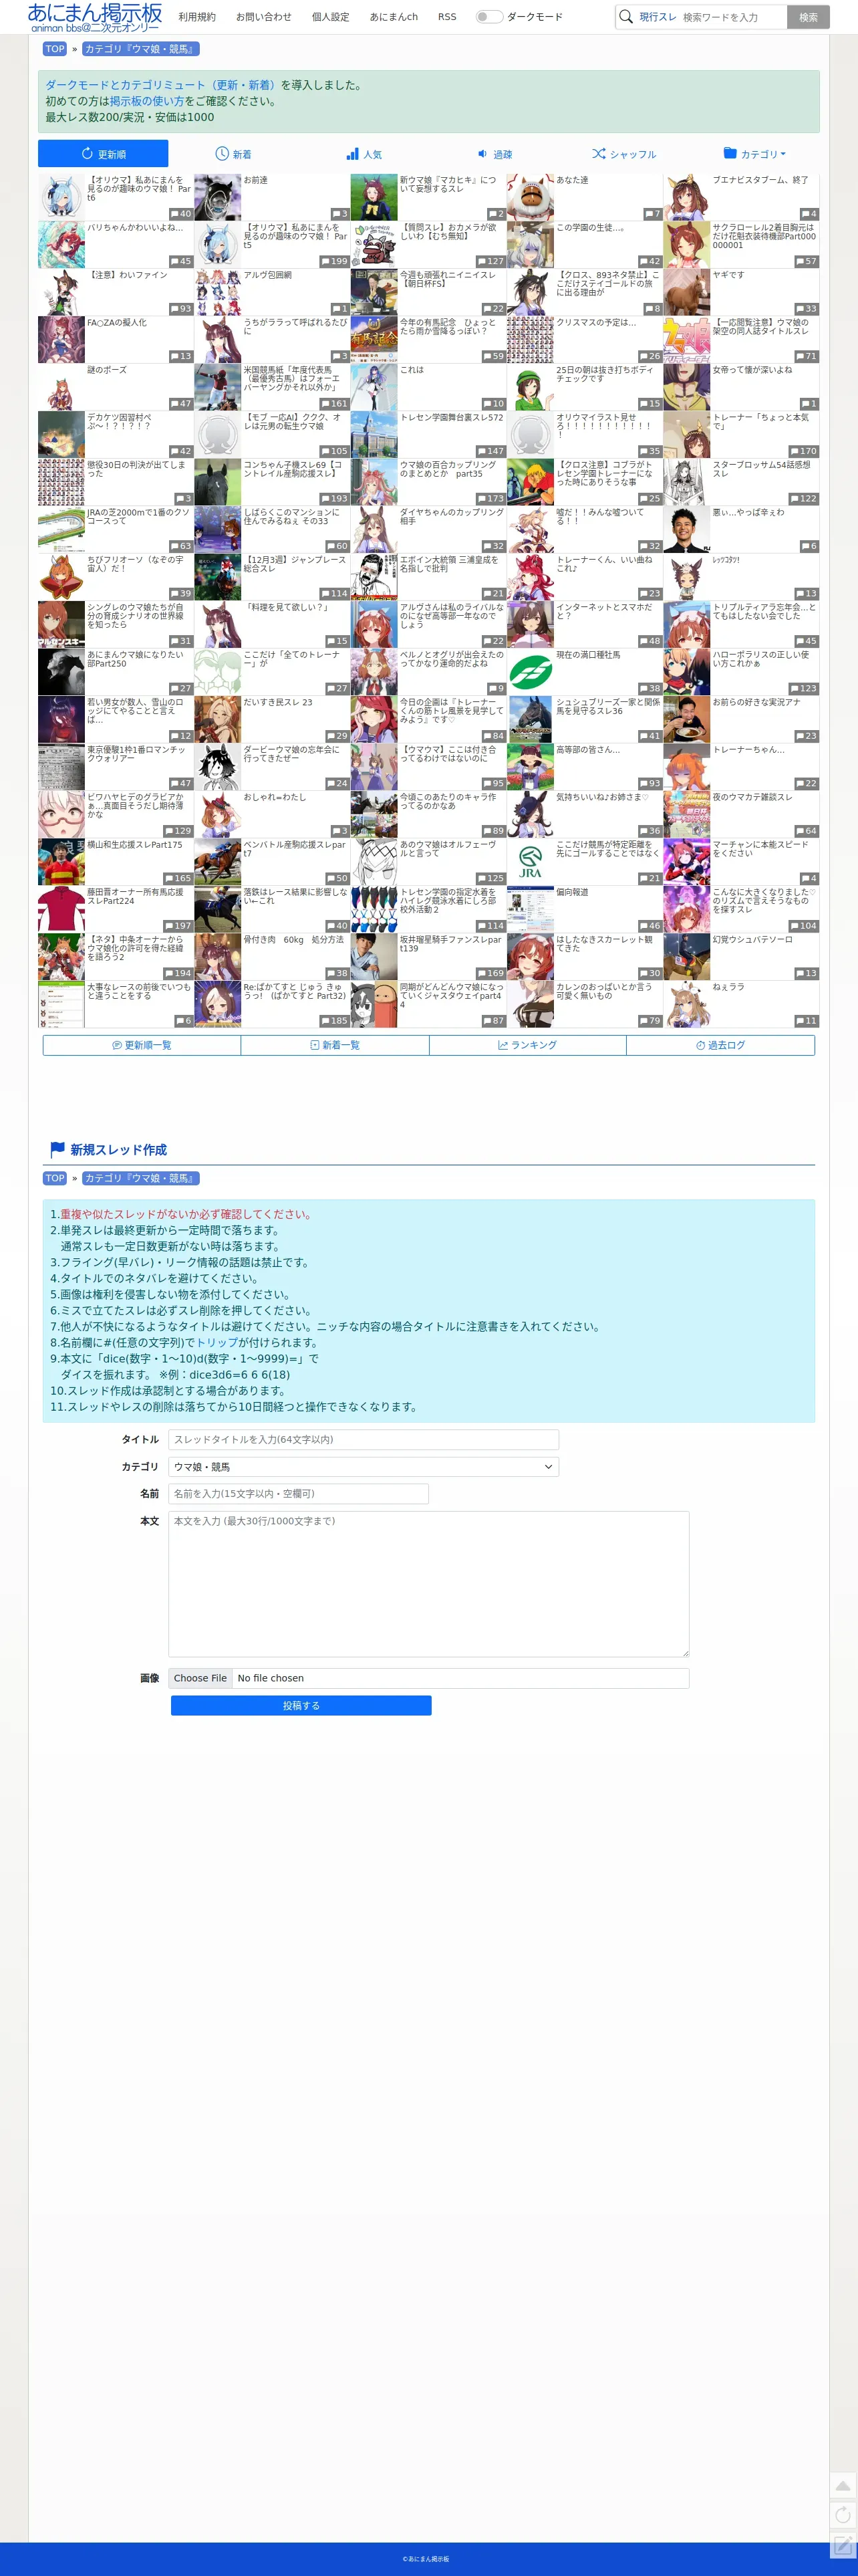Focus the スレッドタイトル input field
This screenshot has width=858, height=2576.
coord(363,1439)
